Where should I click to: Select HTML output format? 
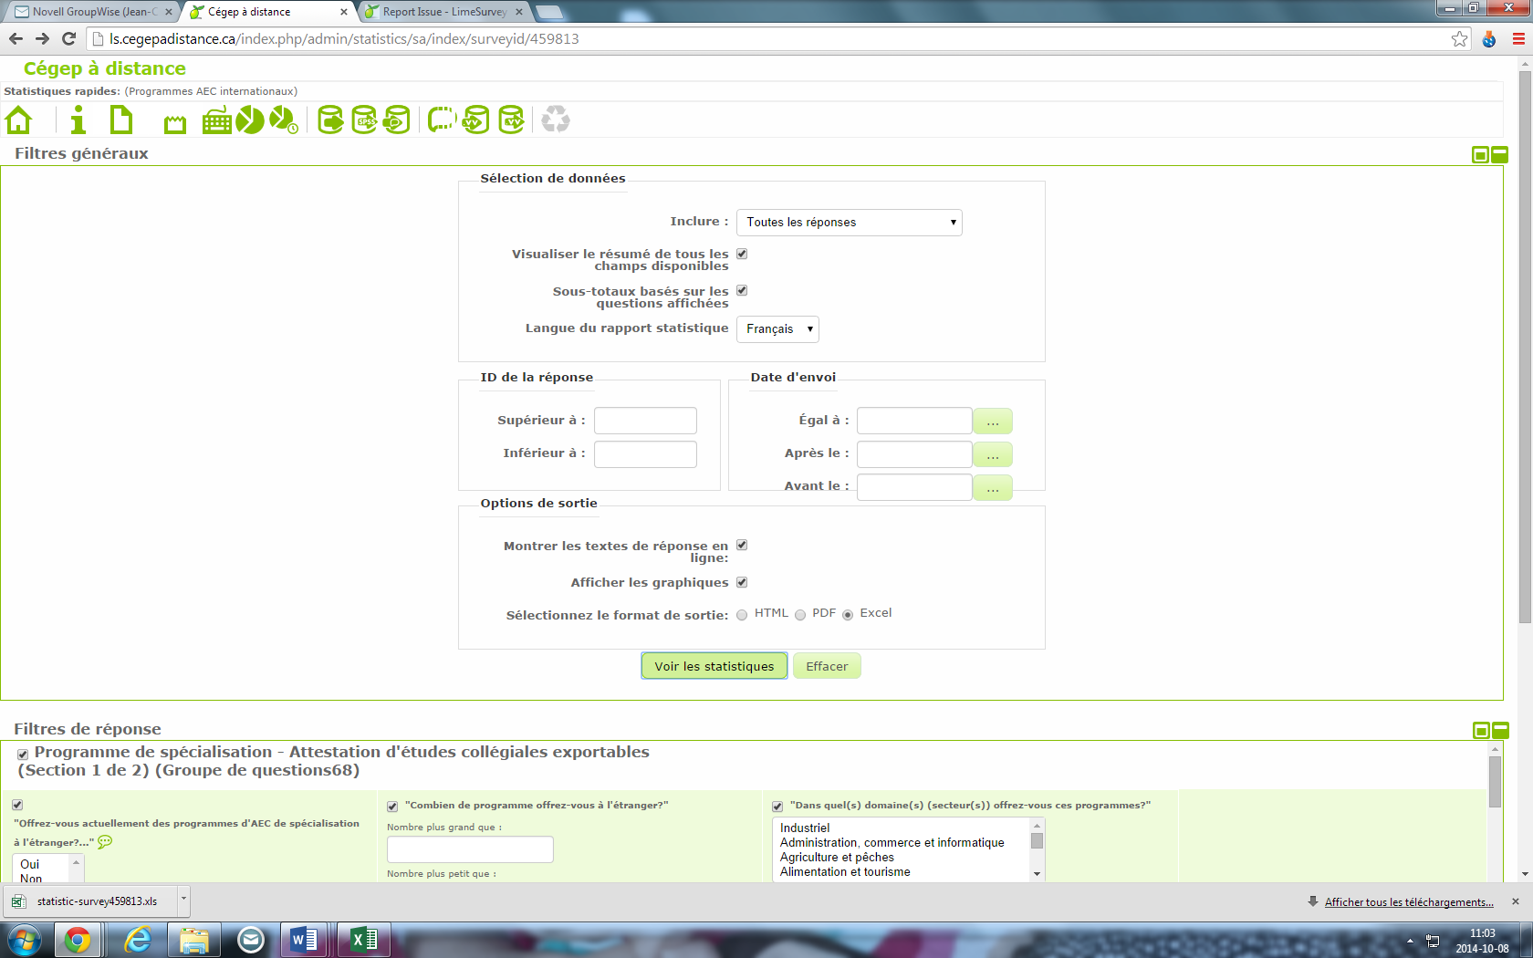742,615
